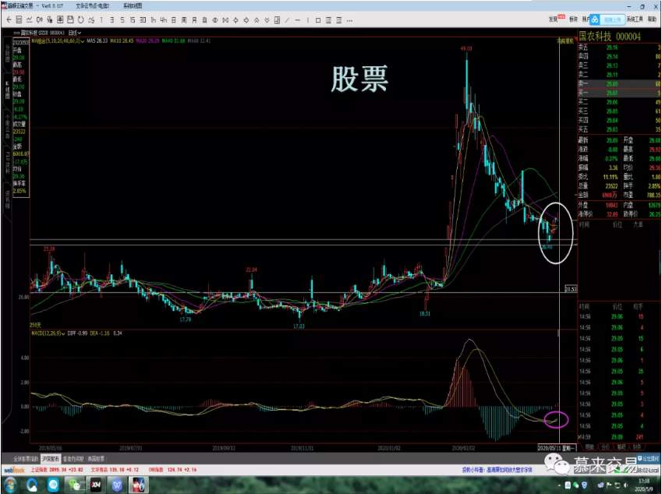
Task: Expand the 日线 period dropdown
Action: [x=75, y=33]
